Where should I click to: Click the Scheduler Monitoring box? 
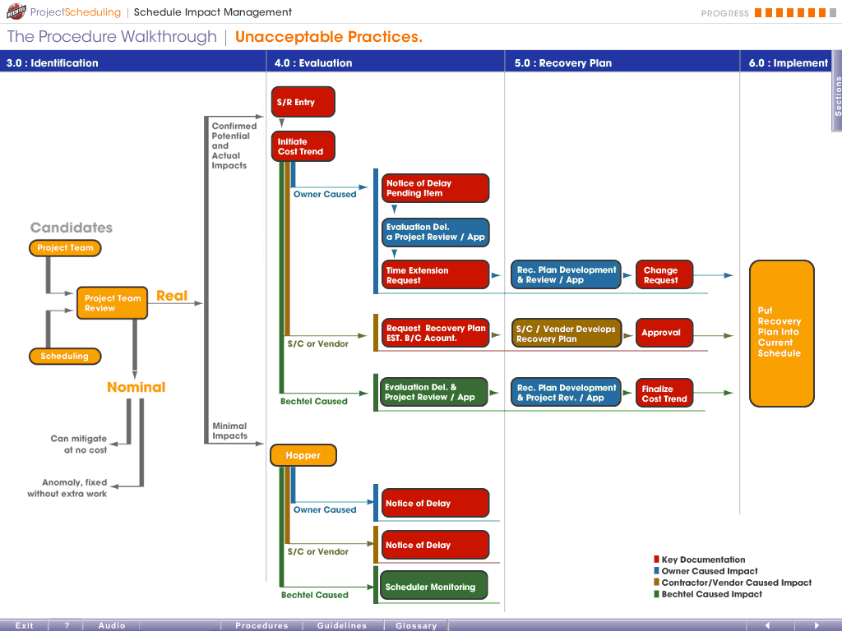pos(435,587)
